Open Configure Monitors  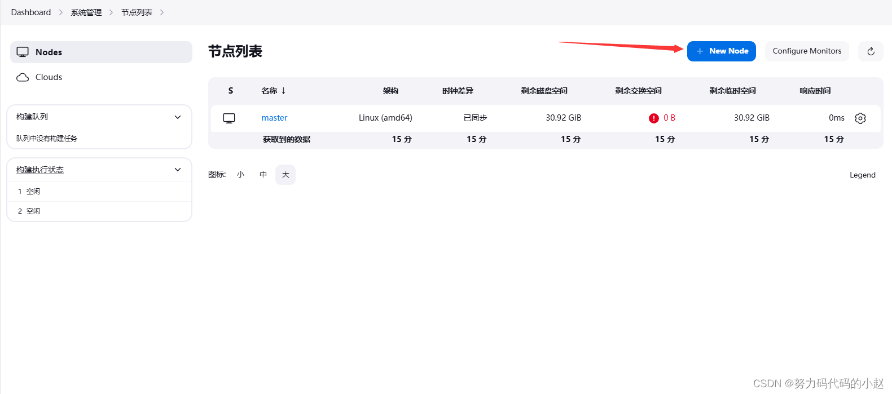pyautogui.click(x=807, y=51)
